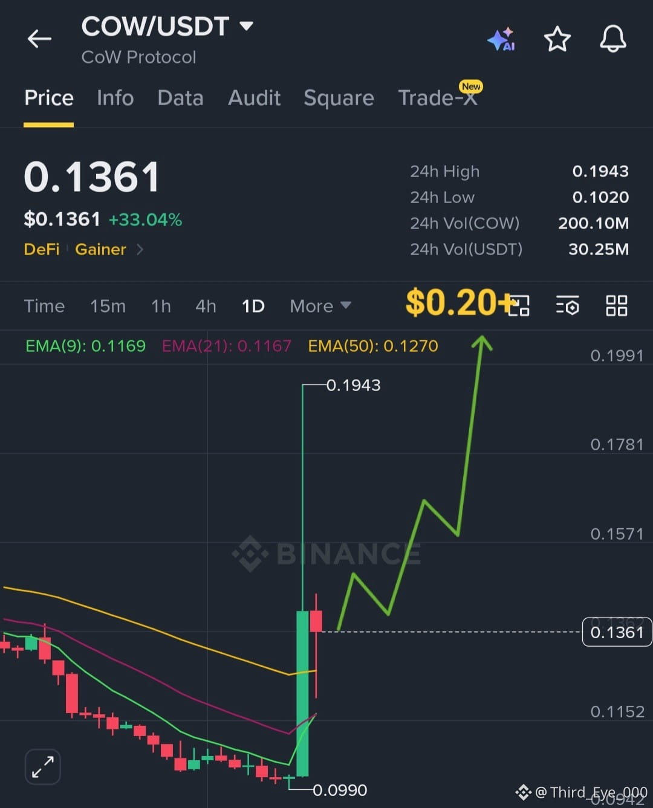The height and width of the screenshot is (808, 653).
Task: Switch to the Square tab
Action: pyautogui.click(x=339, y=98)
